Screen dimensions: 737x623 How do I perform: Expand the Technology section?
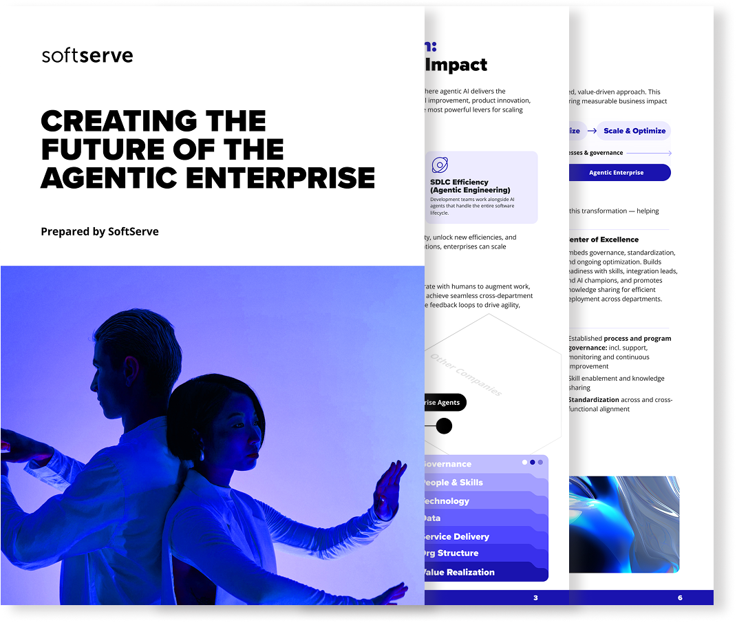(447, 500)
